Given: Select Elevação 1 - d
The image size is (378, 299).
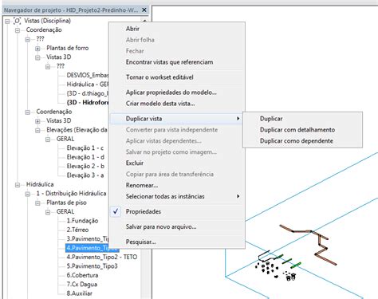Looking at the screenshot, I should 85,157.
